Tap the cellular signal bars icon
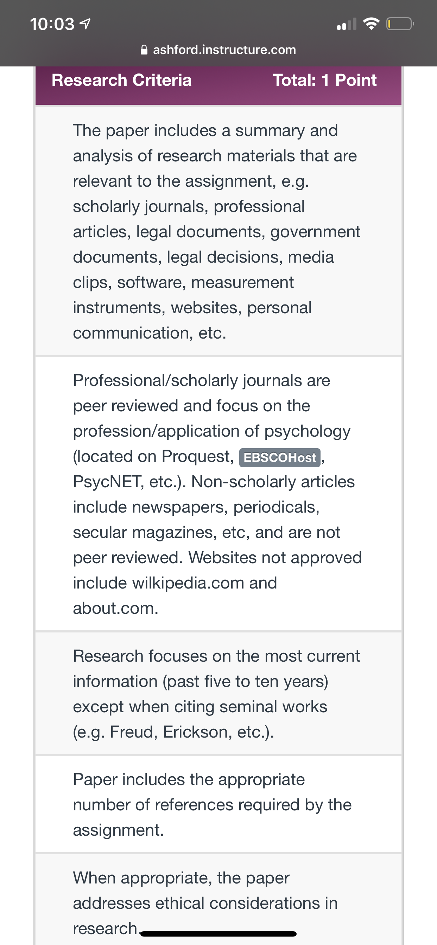Screen dimensions: 437x945 347,24
